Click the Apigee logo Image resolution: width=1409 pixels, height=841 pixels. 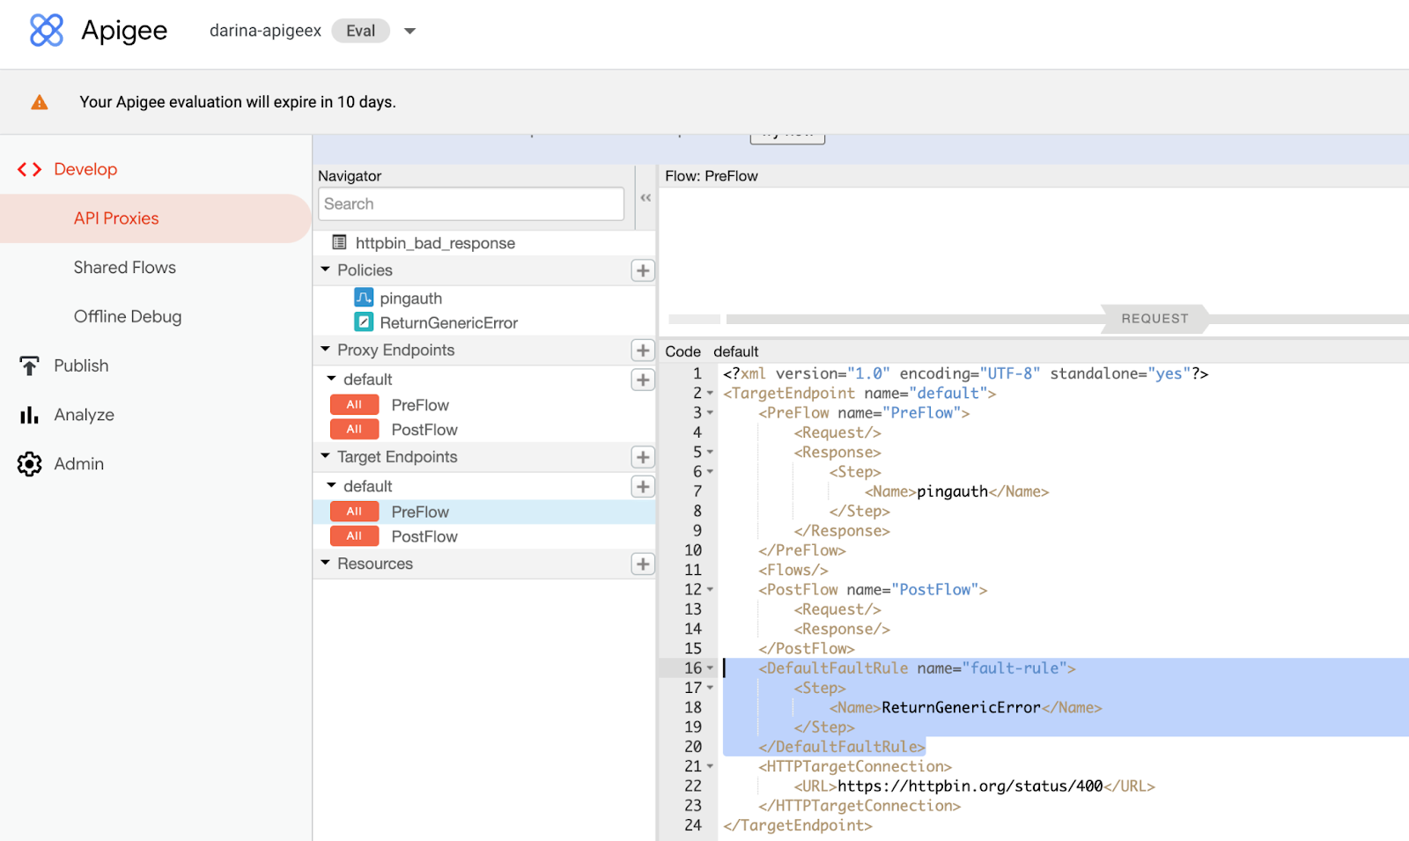(46, 30)
